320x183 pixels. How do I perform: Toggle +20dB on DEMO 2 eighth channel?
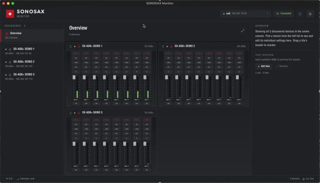click(x=239, y=63)
